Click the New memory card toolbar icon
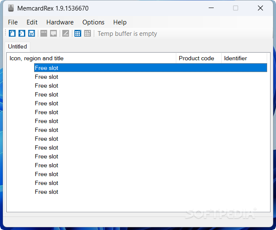The height and width of the screenshot is (230, 276). pos(12,33)
